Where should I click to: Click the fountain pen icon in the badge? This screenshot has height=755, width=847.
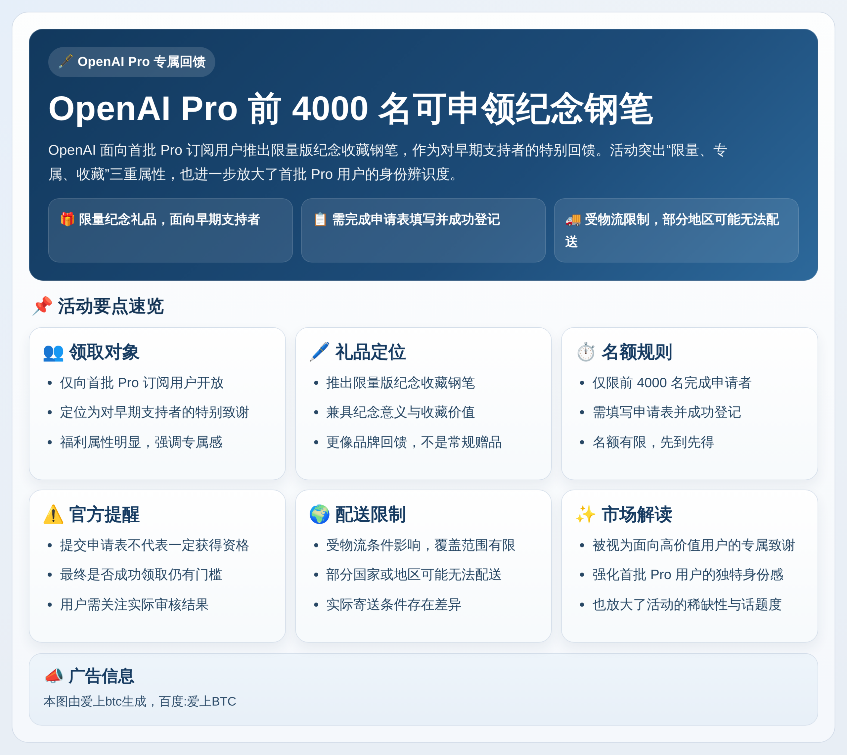[66, 61]
